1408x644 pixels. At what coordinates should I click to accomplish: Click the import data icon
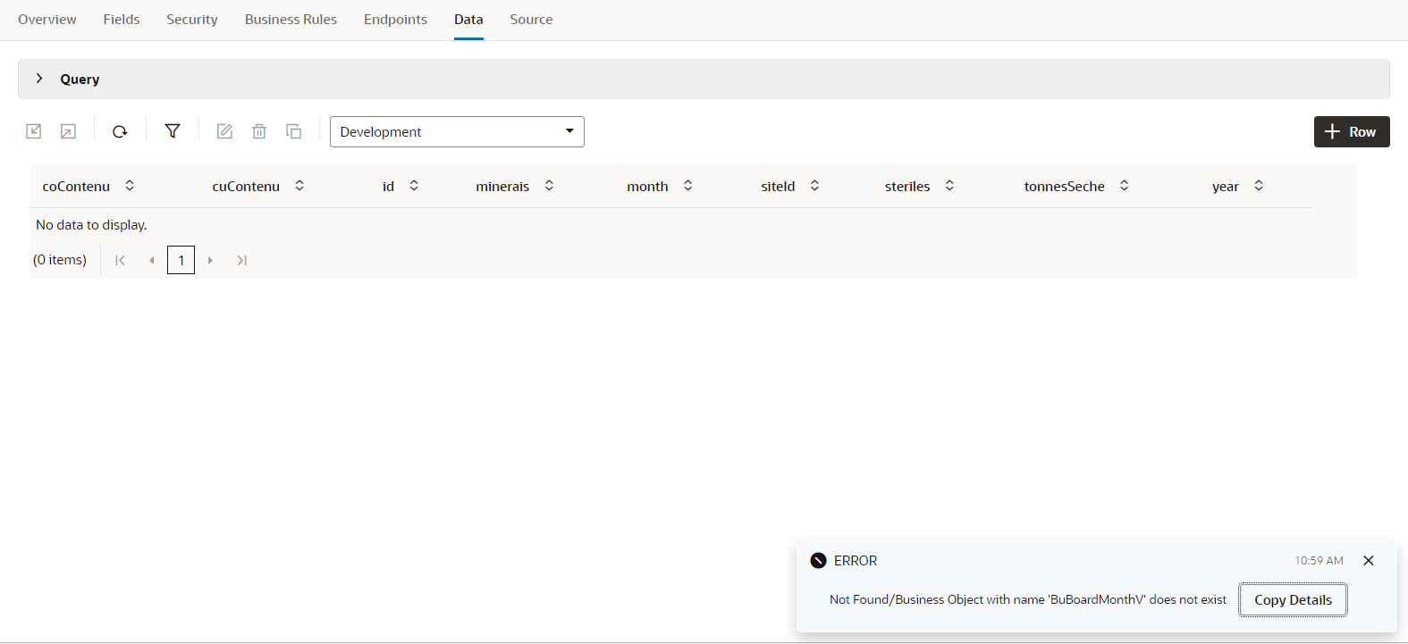click(34, 131)
